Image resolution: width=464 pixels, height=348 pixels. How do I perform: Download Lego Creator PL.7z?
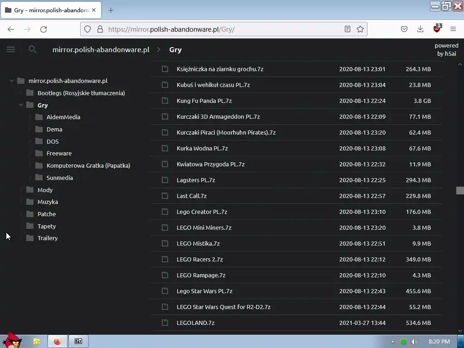202,212
